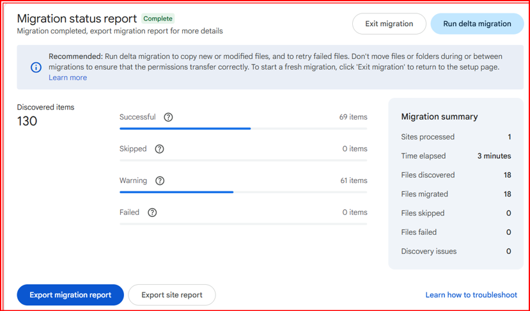Image resolution: width=530 pixels, height=311 pixels.
Task: Click the Failed items progress bar
Action: coord(243,224)
